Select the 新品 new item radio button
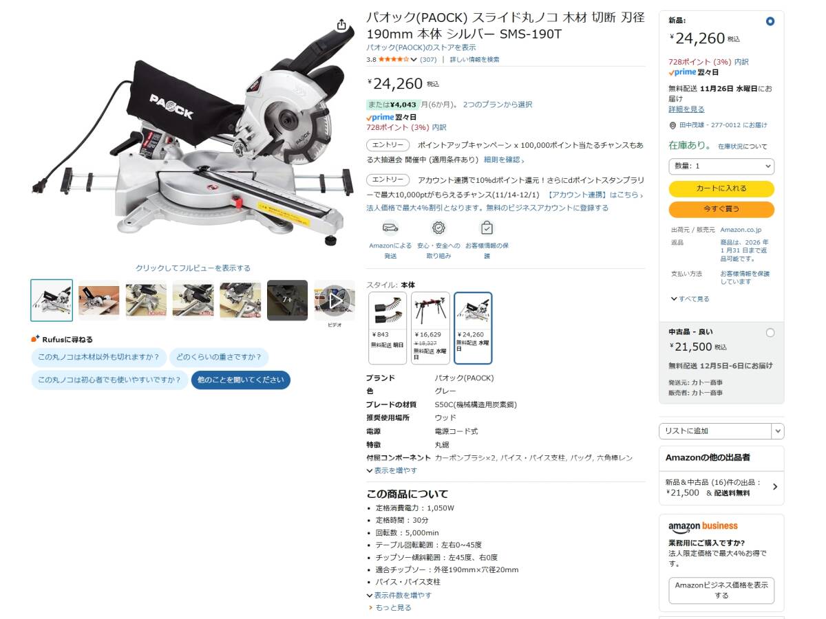Screen dimensions: 826x619 click(x=770, y=21)
